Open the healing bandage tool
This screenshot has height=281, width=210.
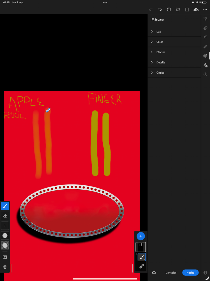click(x=205, y=47)
